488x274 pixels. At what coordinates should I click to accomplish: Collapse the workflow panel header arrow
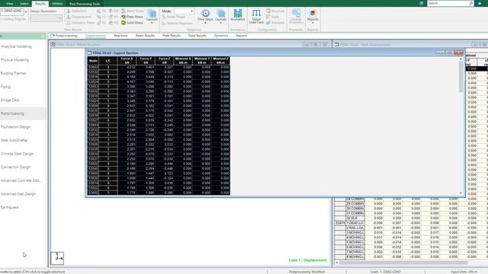[43, 36]
